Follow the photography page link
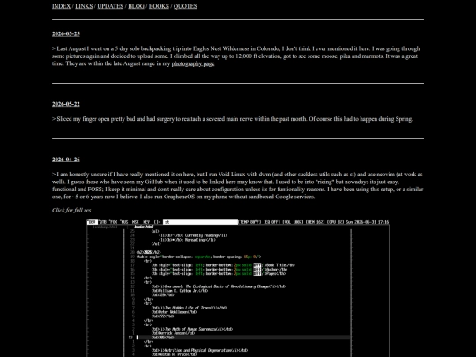 click(193, 63)
